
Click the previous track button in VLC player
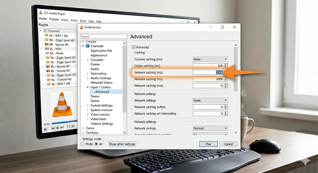click(x=53, y=128)
